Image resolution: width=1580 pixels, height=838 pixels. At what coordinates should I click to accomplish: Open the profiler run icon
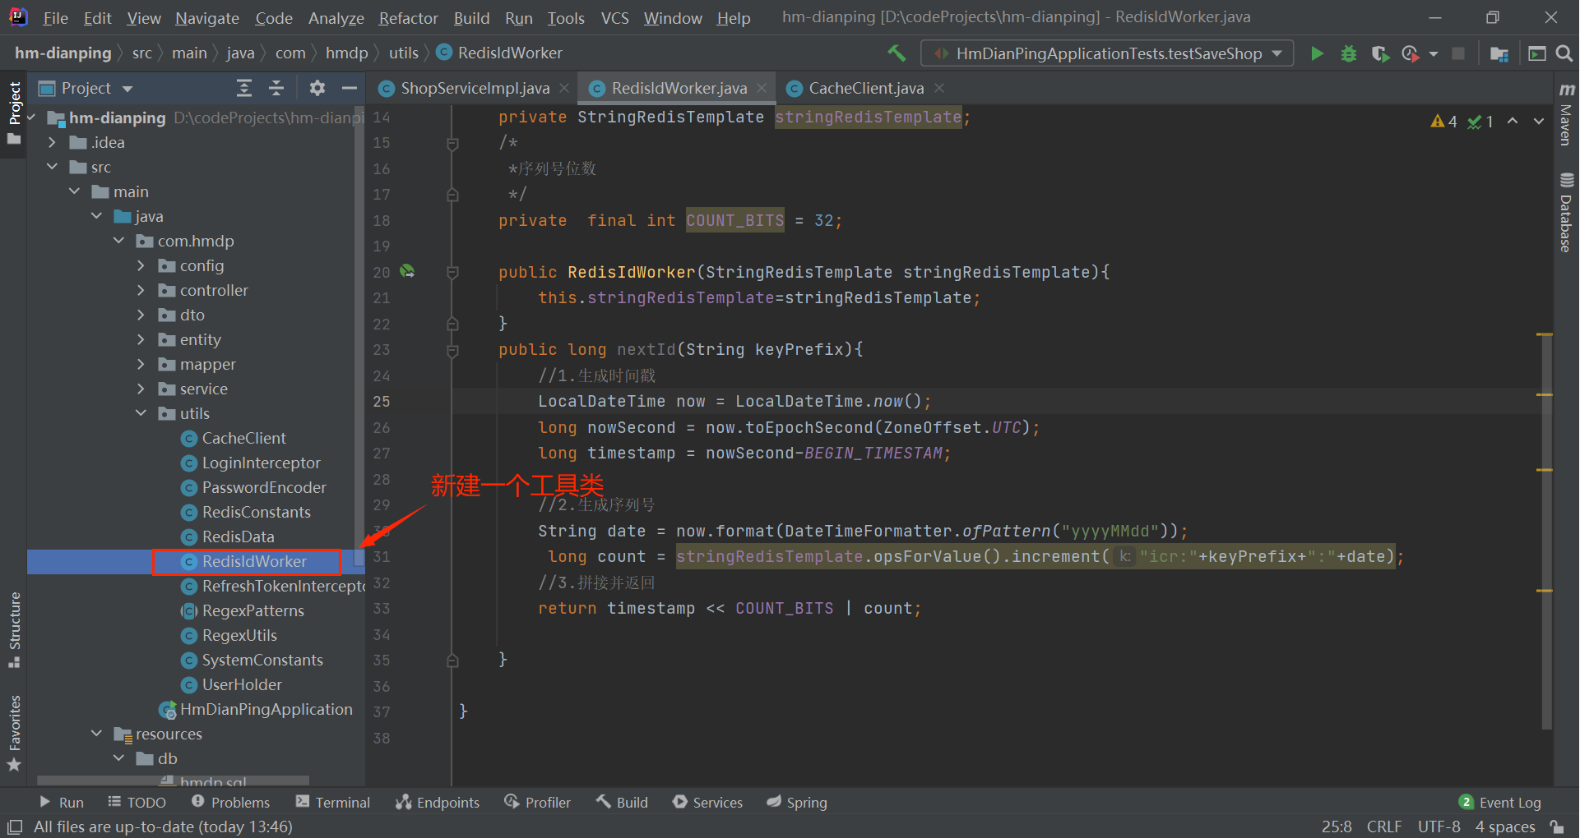(1411, 53)
